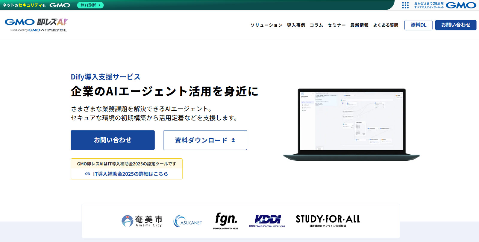
Task: Open the ソリューション menu
Action: point(266,25)
